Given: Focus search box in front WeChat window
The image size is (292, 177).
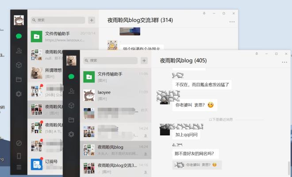Looking at the screenshot, I should tap(111, 61).
